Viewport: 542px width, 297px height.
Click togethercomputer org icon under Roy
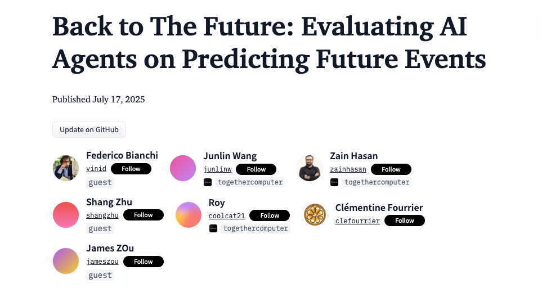[x=213, y=228]
